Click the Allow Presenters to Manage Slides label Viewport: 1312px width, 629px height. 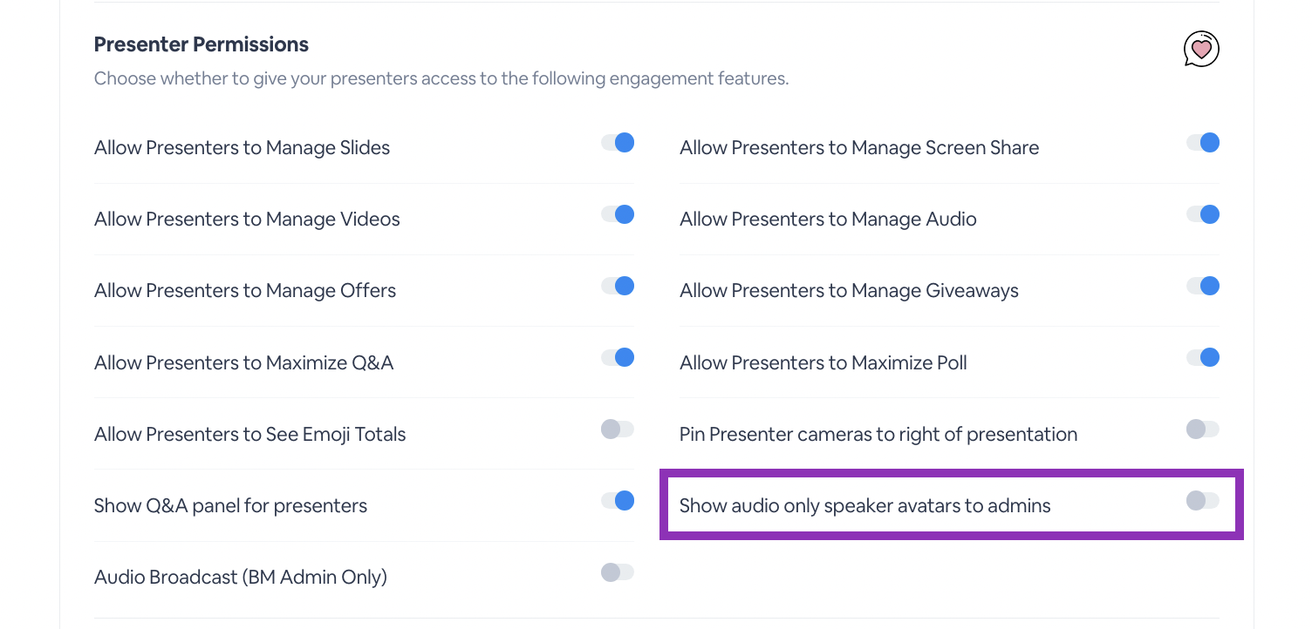point(242,147)
